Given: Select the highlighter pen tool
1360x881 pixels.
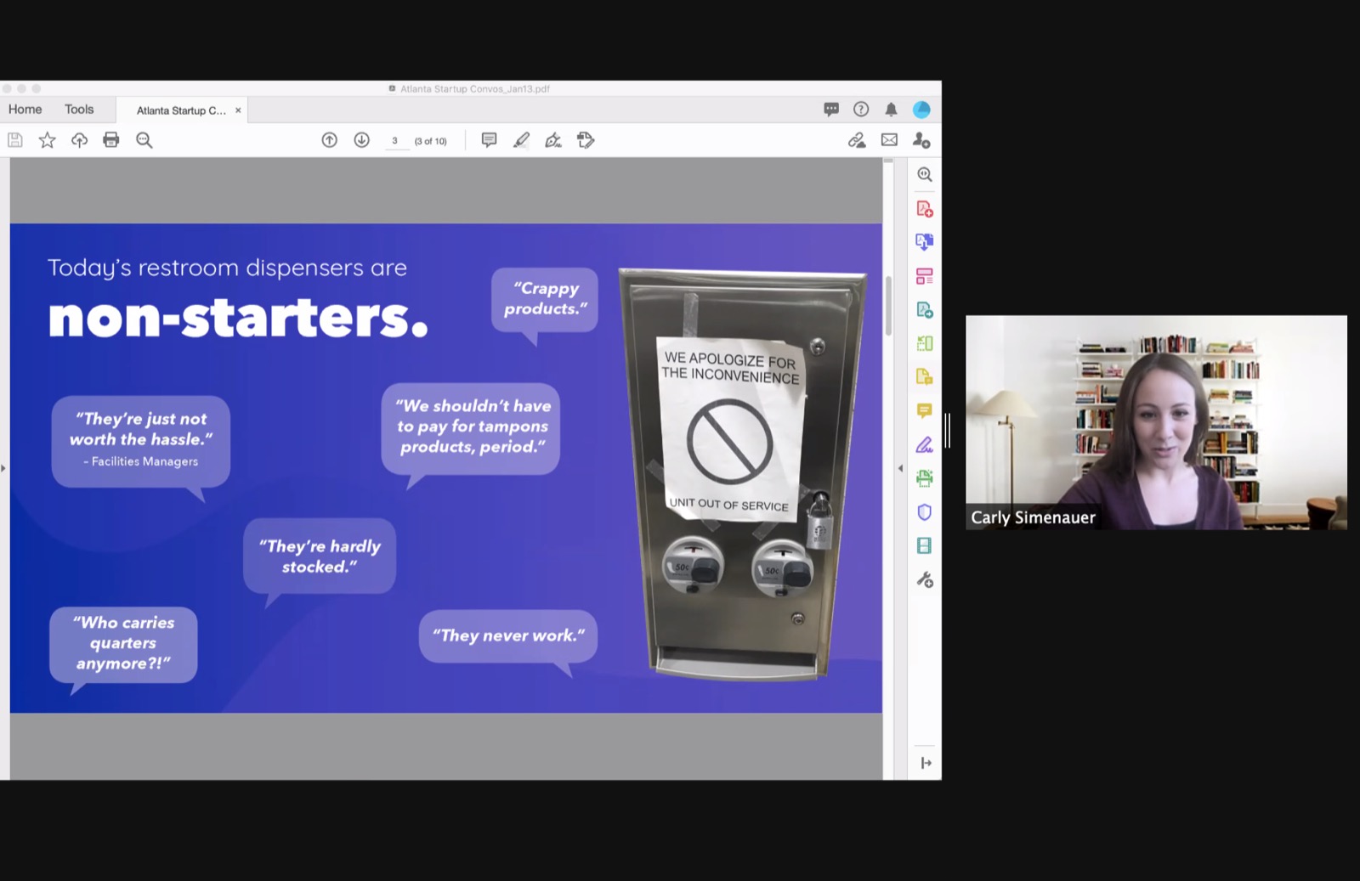Looking at the screenshot, I should coord(521,140).
